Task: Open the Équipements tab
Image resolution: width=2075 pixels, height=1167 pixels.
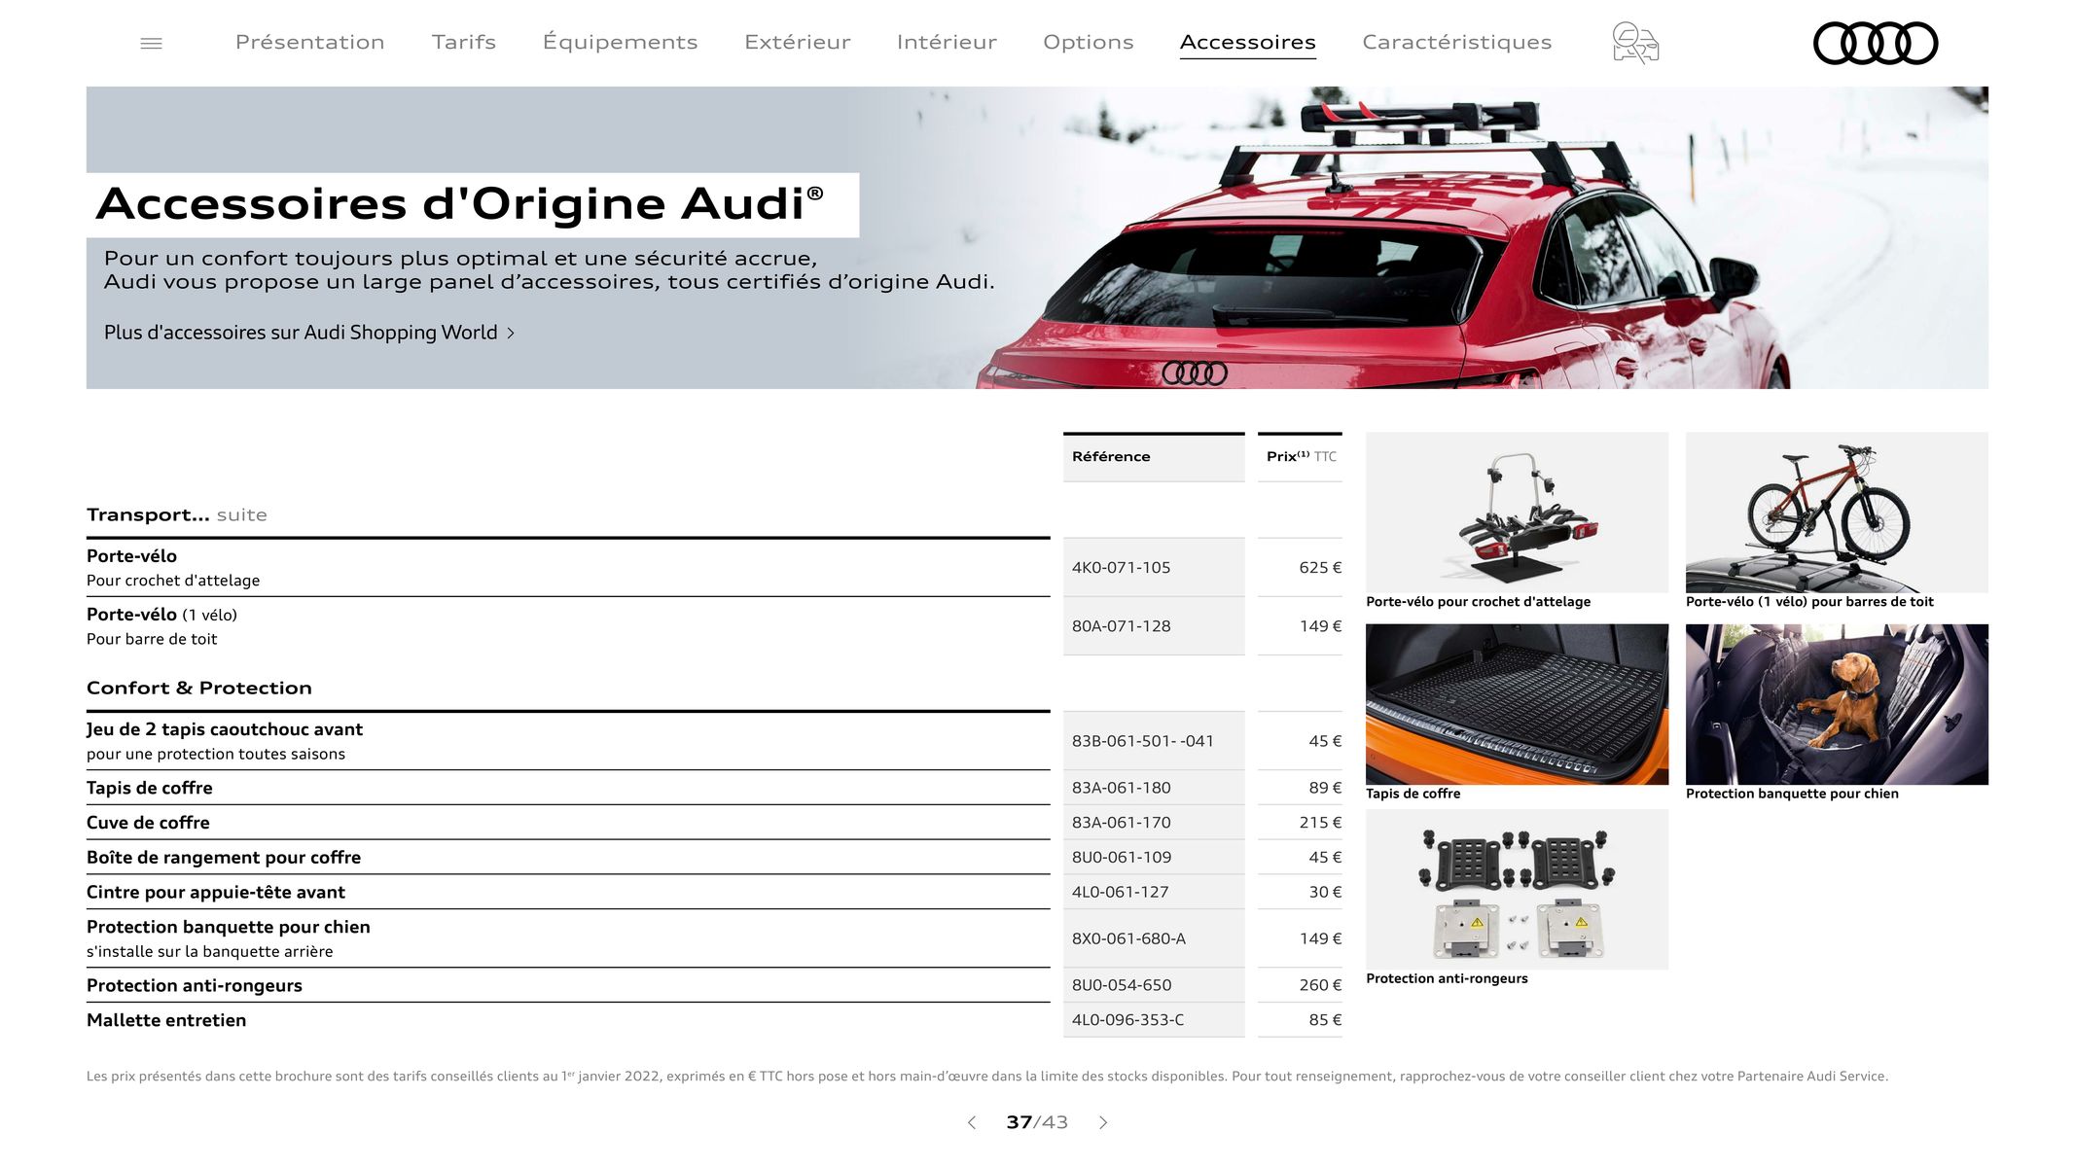Action: tap(620, 42)
